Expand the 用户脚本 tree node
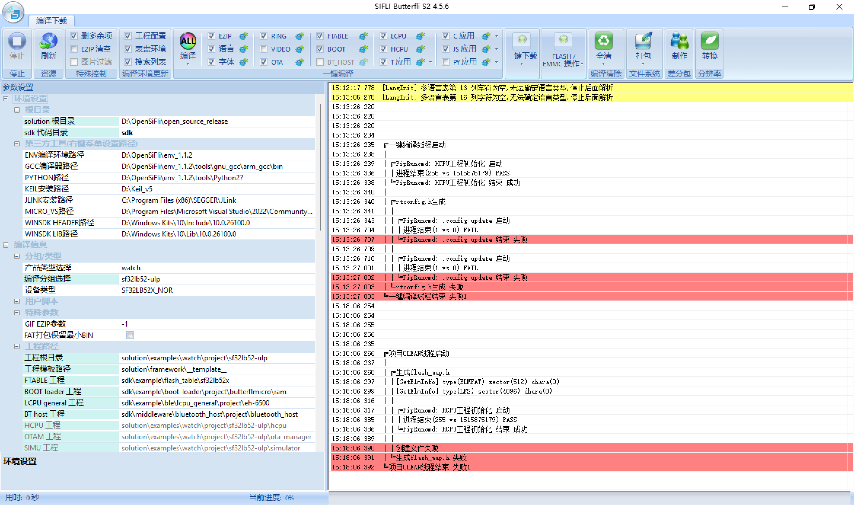This screenshot has width=854, height=505. click(17, 301)
